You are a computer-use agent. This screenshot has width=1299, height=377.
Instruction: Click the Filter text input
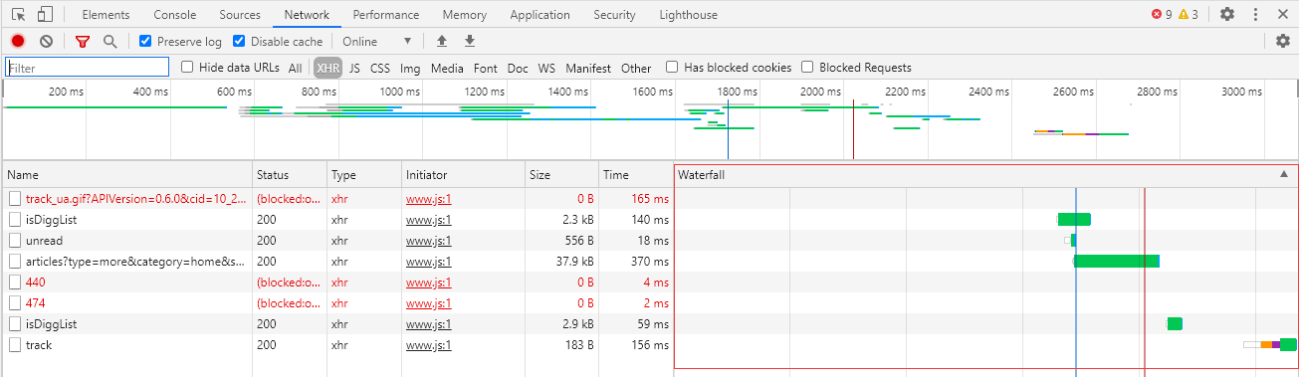click(88, 68)
